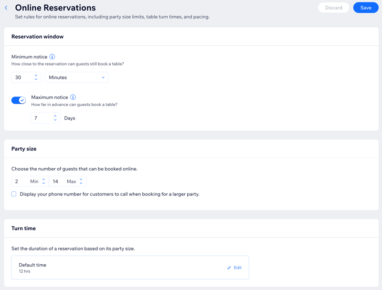The height and width of the screenshot is (290, 382).
Task: Click the Save button
Action: point(366,8)
